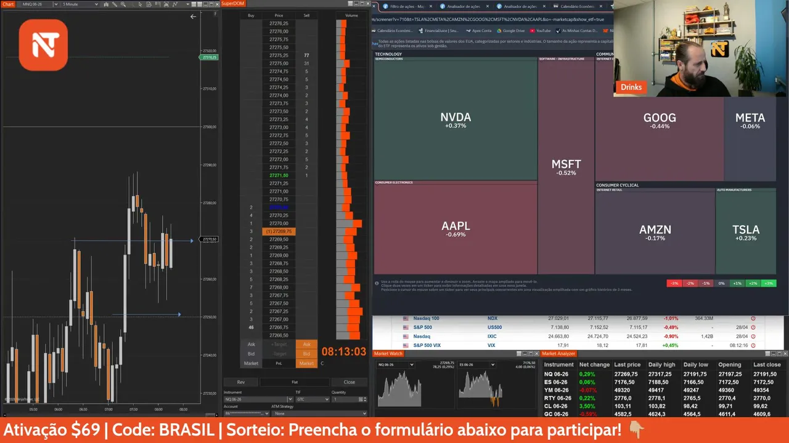Click the green 27271,50 price in SuperDOM
Viewport: 789px width, 443px height.
[279, 175]
